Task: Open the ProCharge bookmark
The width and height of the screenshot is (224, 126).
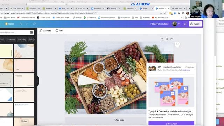Action: click(10, 17)
